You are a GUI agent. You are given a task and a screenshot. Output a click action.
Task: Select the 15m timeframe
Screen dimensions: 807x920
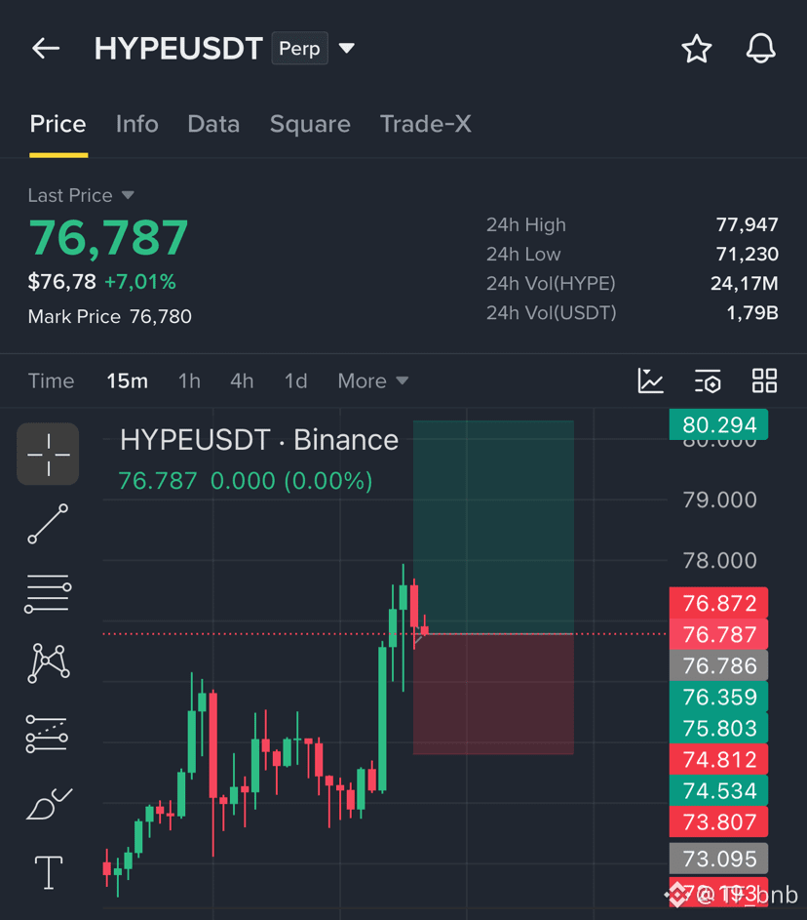point(127,381)
